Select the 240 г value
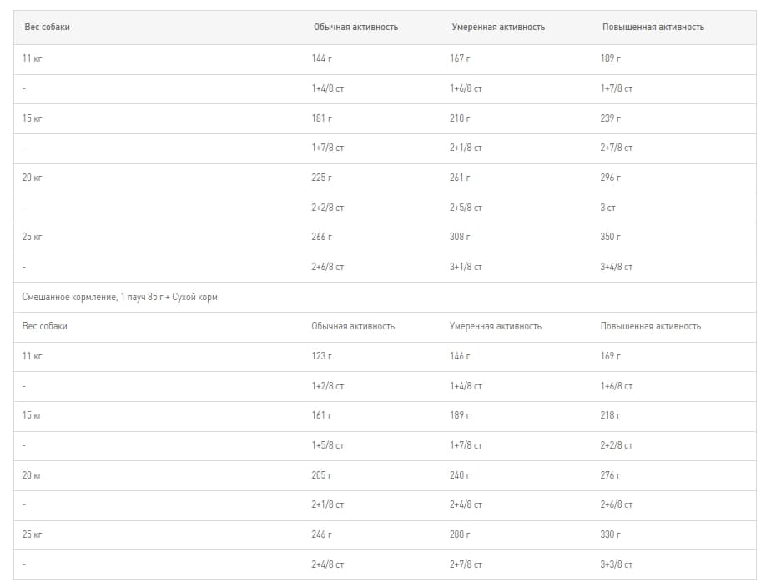 460,475
